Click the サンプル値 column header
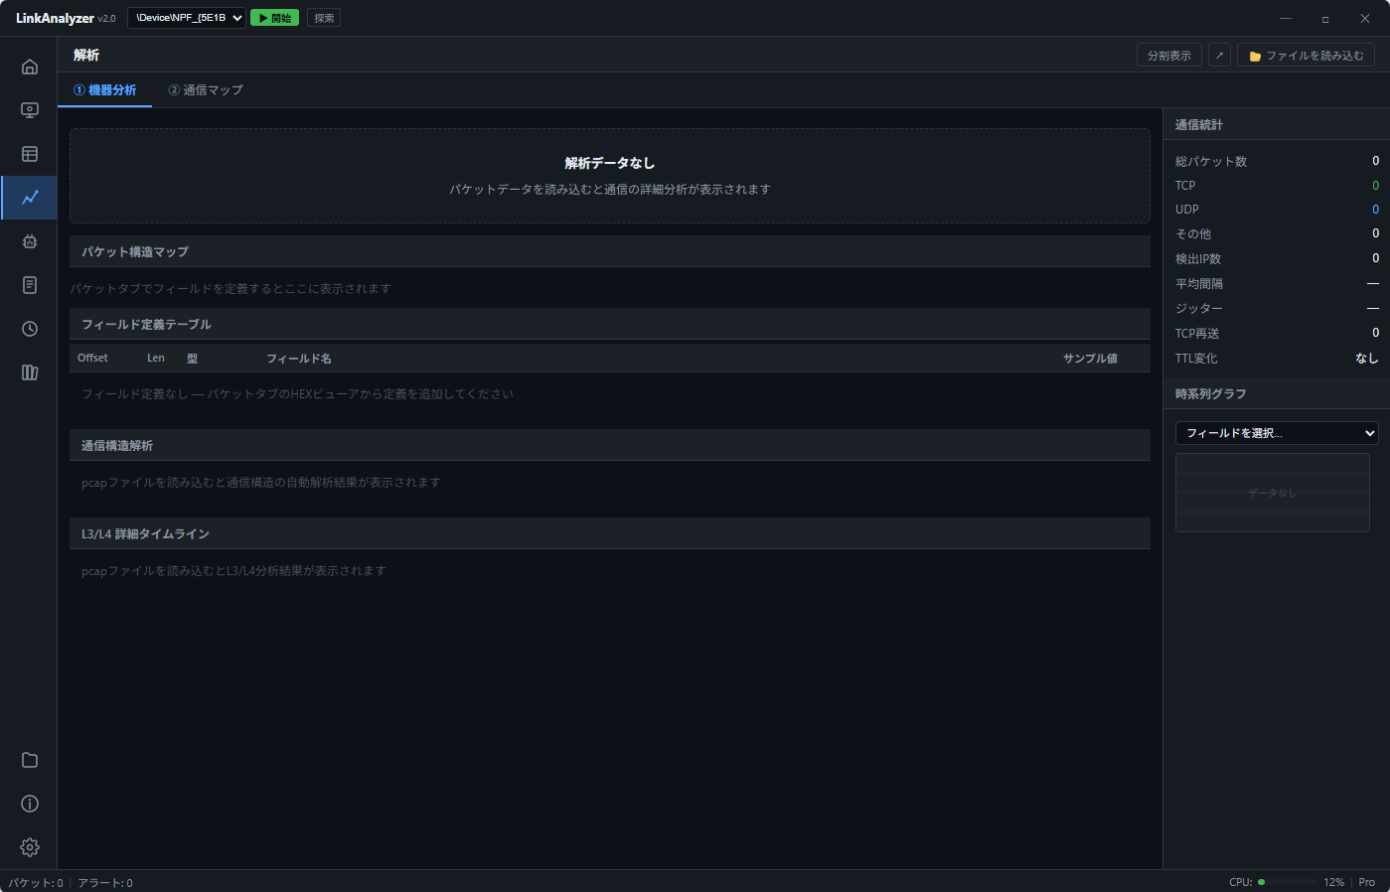The image size is (1390, 892). [x=1090, y=359]
